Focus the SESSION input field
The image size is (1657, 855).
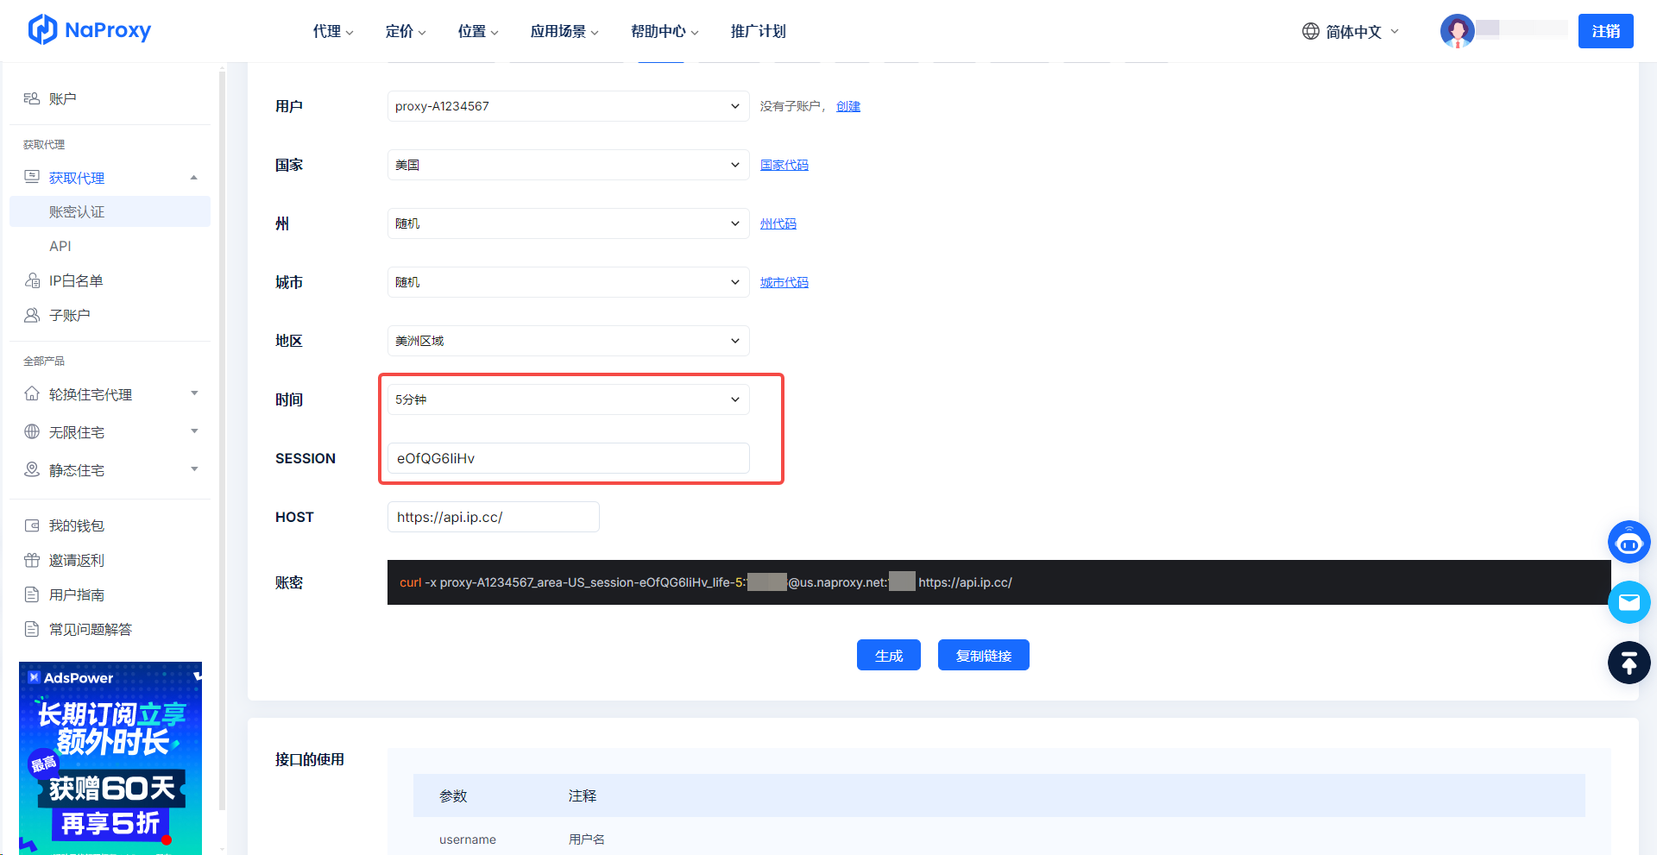click(x=568, y=458)
